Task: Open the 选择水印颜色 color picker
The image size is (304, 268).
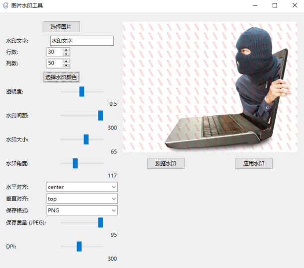Action: coord(61,77)
